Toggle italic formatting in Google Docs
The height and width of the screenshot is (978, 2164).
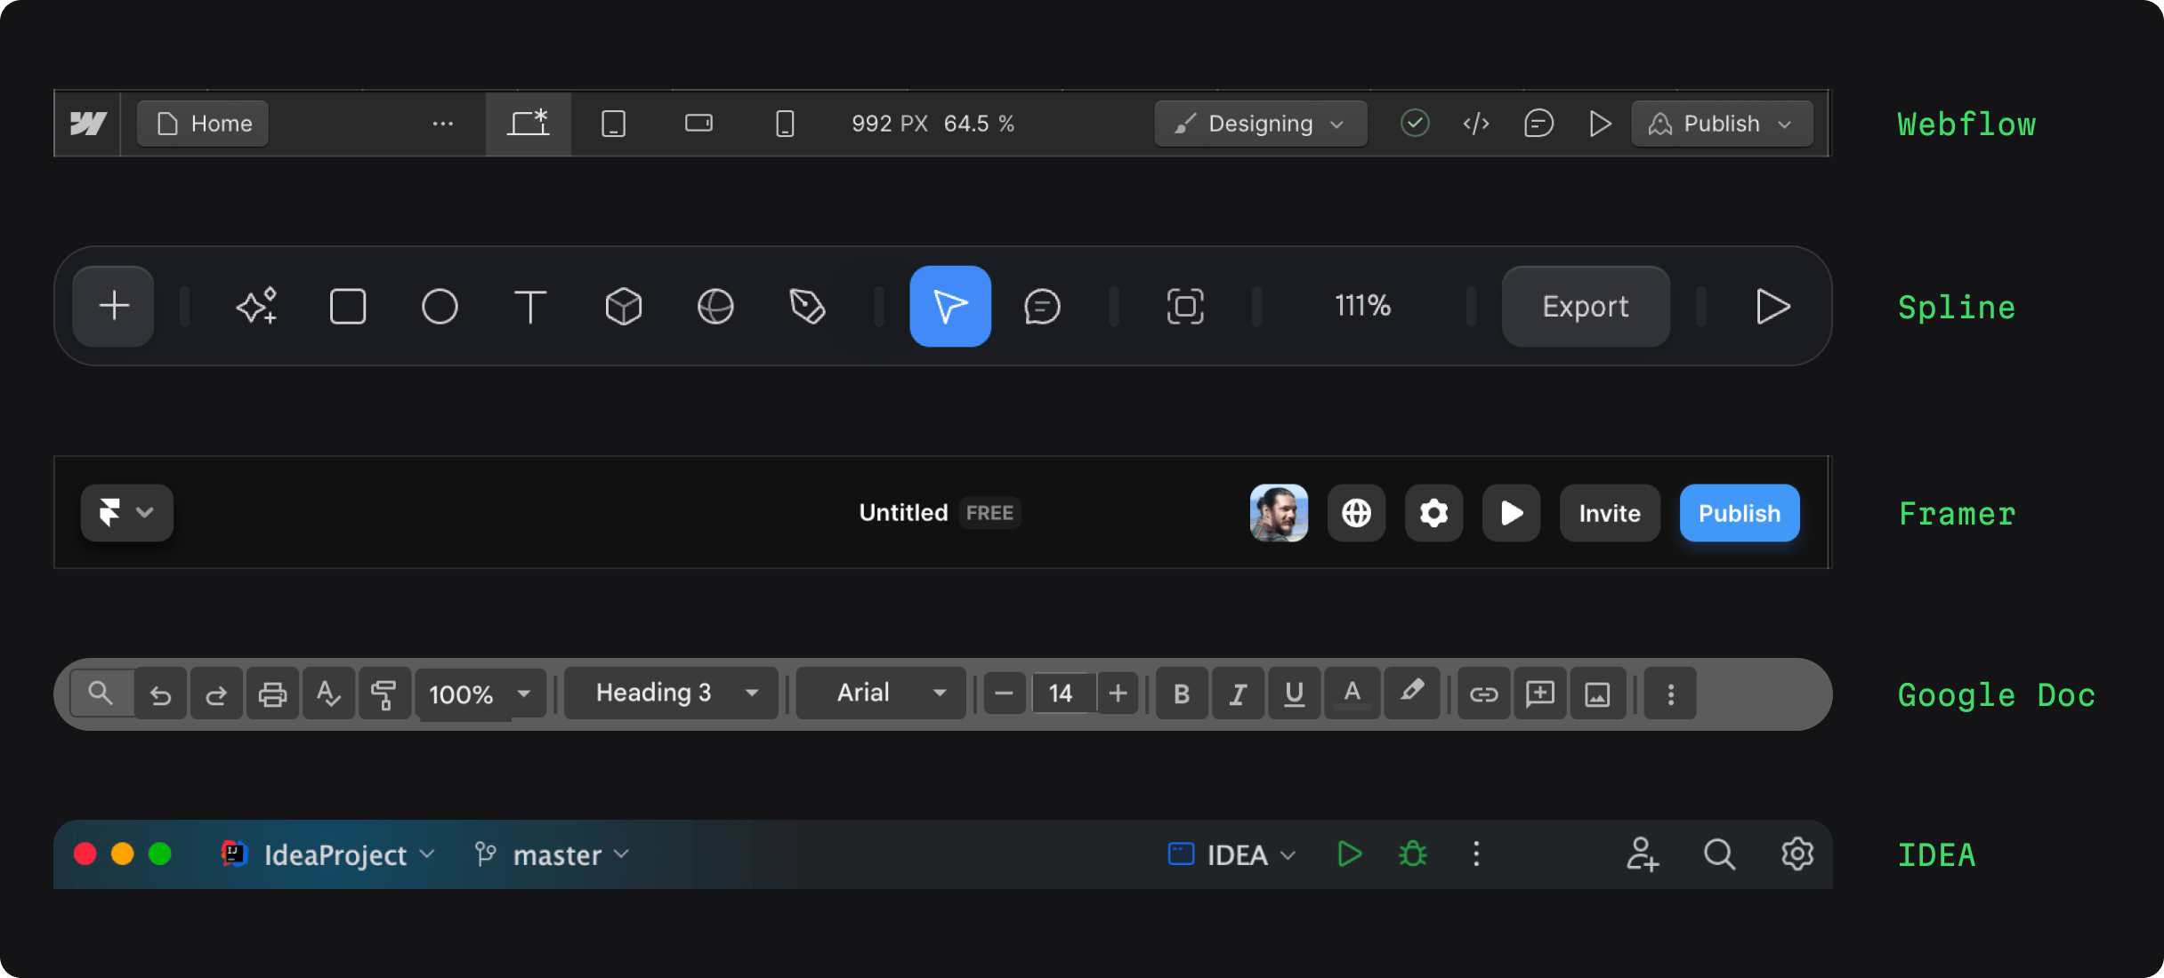point(1238,693)
